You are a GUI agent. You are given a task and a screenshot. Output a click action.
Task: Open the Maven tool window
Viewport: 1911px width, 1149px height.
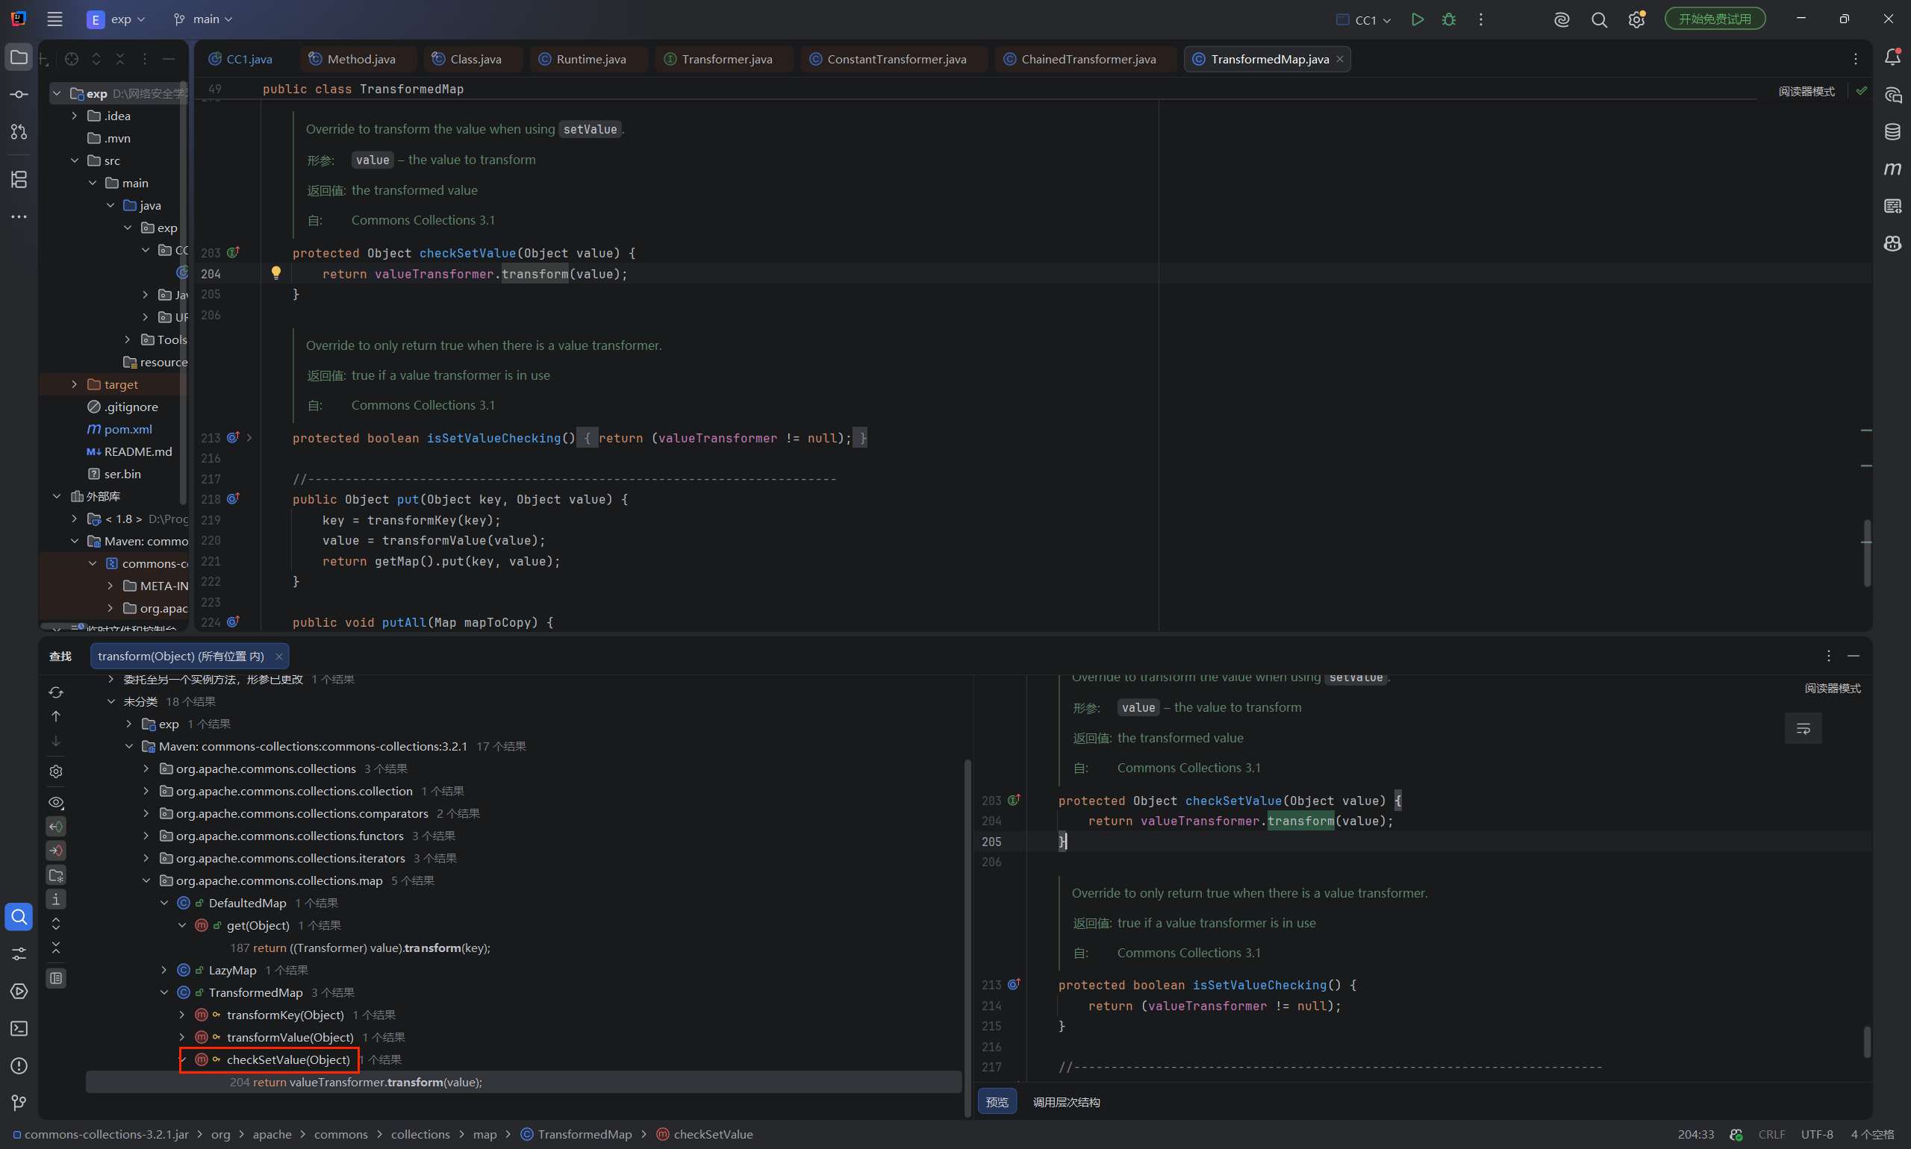coord(1892,169)
